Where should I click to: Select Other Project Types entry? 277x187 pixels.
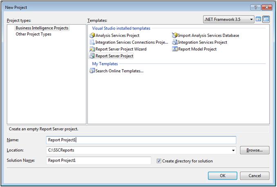(x=34, y=34)
